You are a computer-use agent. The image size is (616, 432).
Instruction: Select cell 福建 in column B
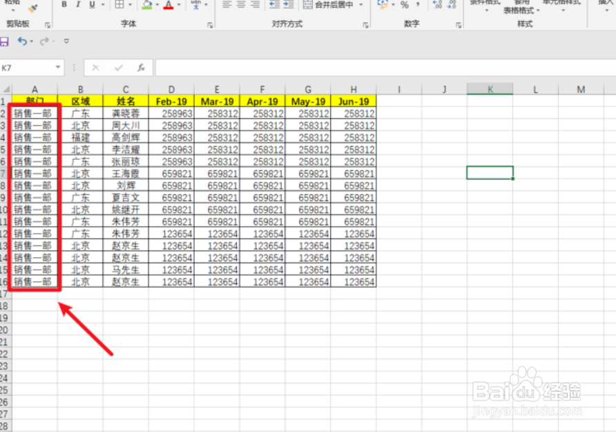(80, 138)
